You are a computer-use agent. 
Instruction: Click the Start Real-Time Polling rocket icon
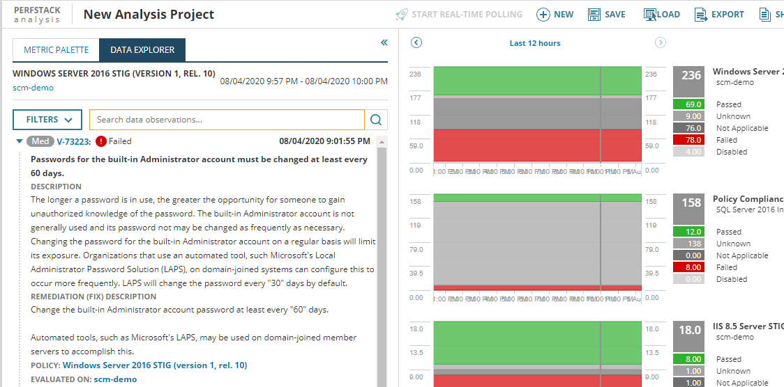[x=402, y=15]
